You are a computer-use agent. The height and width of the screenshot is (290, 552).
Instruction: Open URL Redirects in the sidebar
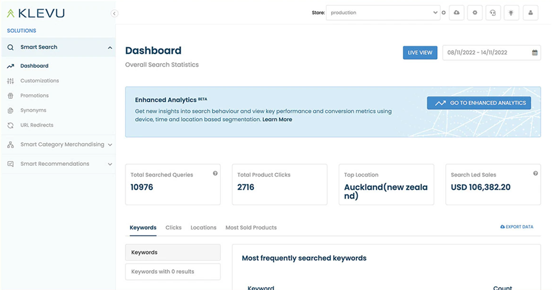coord(37,125)
